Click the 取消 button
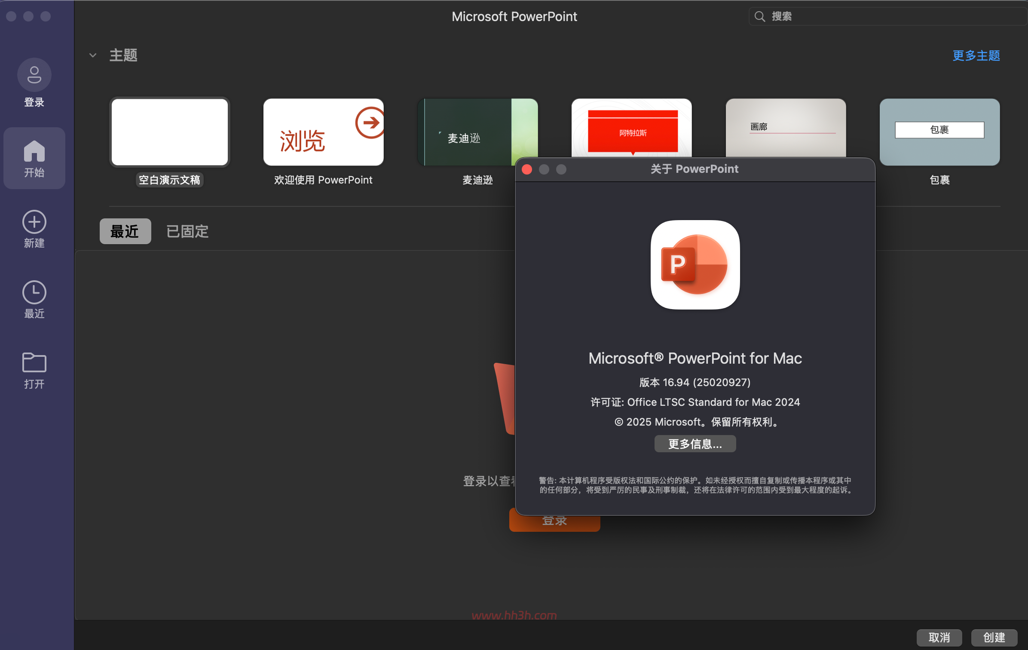 pos(939,638)
